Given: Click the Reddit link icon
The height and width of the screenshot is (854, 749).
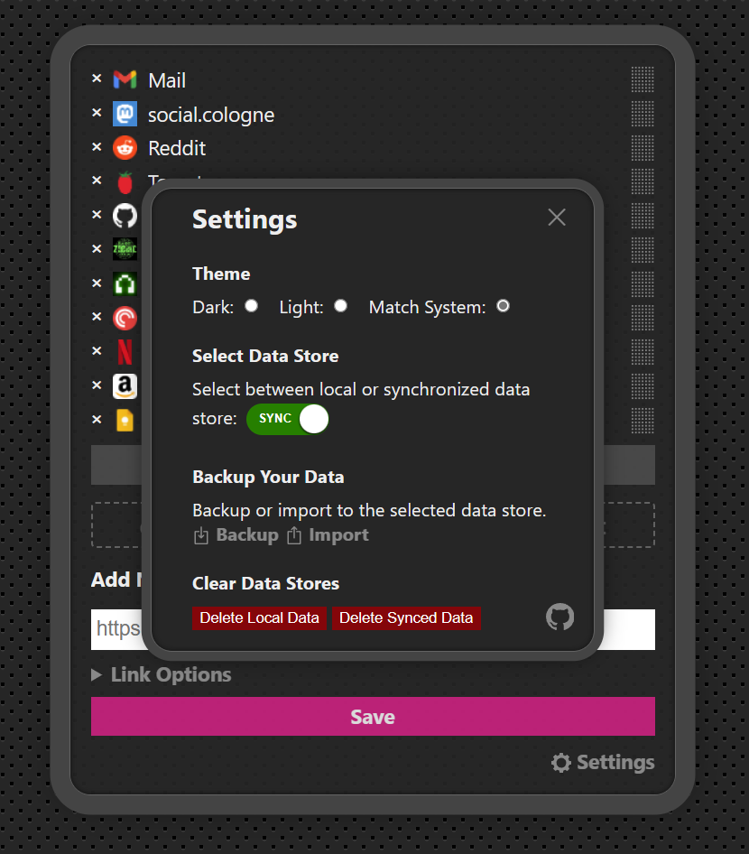Looking at the screenshot, I should (125, 147).
